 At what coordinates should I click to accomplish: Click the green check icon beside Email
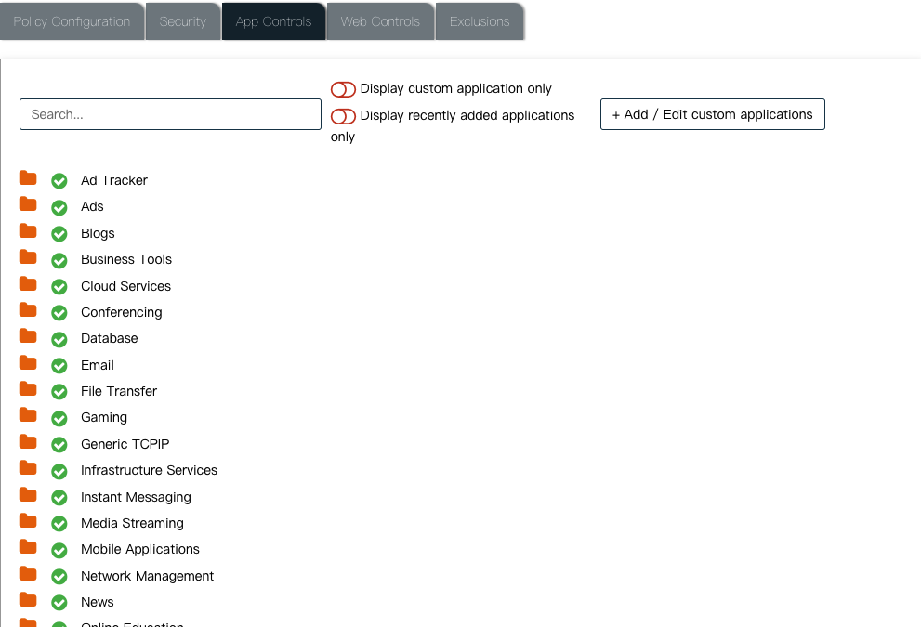(x=59, y=366)
